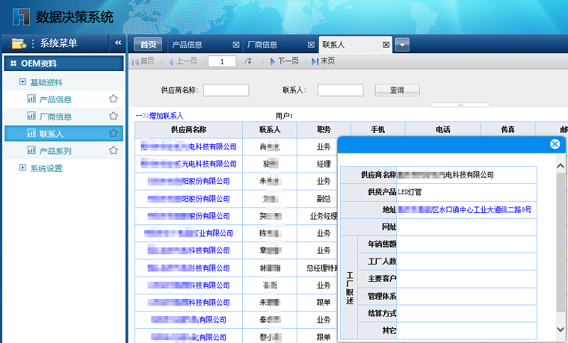Switch to the 首页 tab

pyautogui.click(x=148, y=45)
